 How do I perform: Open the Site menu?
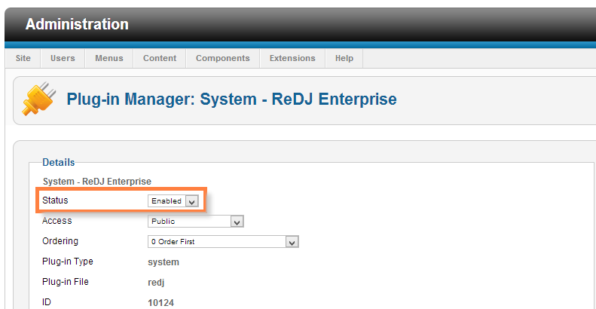pos(23,58)
